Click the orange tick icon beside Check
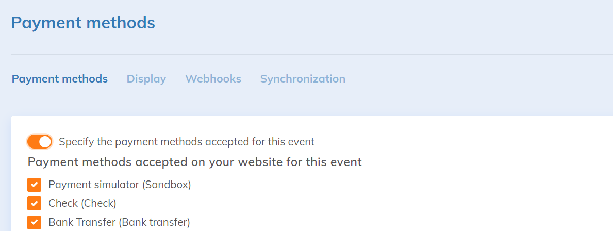Viewport: 613px width, 231px height. click(x=34, y=203)
